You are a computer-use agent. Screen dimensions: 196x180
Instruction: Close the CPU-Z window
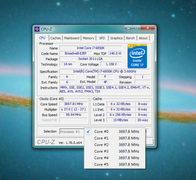[147, 28]
